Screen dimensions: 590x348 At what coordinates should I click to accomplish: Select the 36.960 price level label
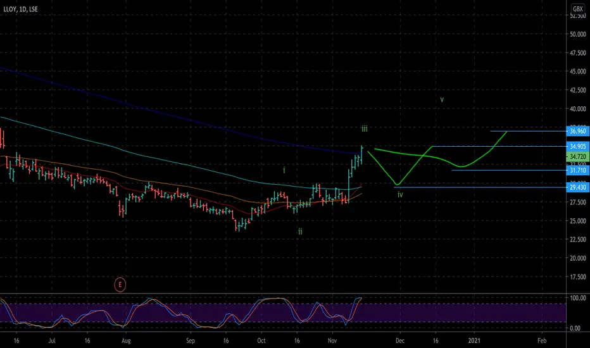tap(577, 131)
